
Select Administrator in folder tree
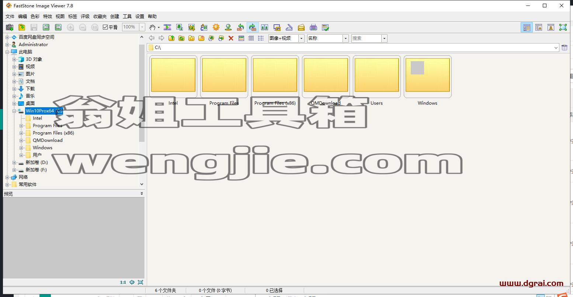(33, 45)
